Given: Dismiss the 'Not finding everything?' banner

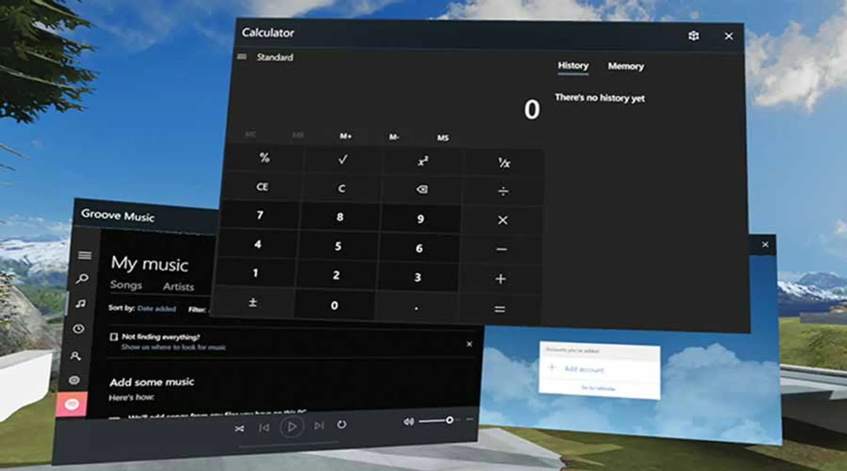Looking at the screenshot, I should (469, 344).
